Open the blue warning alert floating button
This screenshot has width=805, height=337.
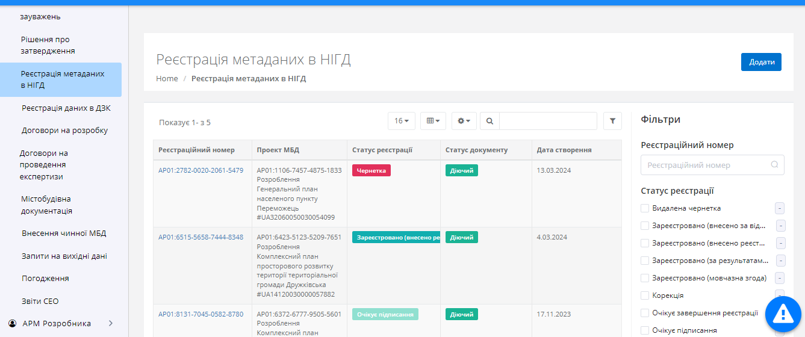click(x=783, y=314)
